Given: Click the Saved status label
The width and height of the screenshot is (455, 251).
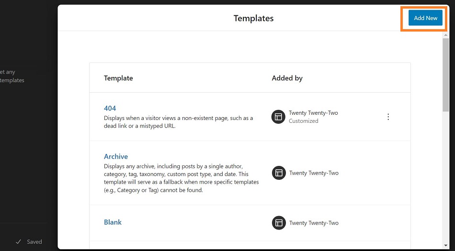Looking at the screenshot, I should [34, 242].
